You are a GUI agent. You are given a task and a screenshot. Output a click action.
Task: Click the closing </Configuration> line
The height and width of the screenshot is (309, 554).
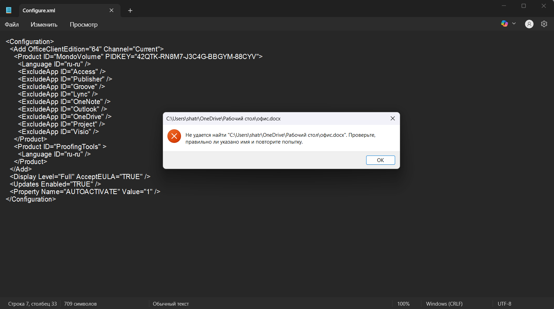tap(31, 199)
